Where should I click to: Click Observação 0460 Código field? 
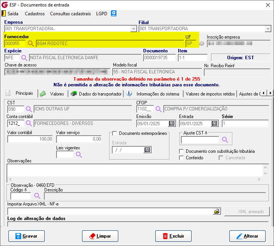21,196
